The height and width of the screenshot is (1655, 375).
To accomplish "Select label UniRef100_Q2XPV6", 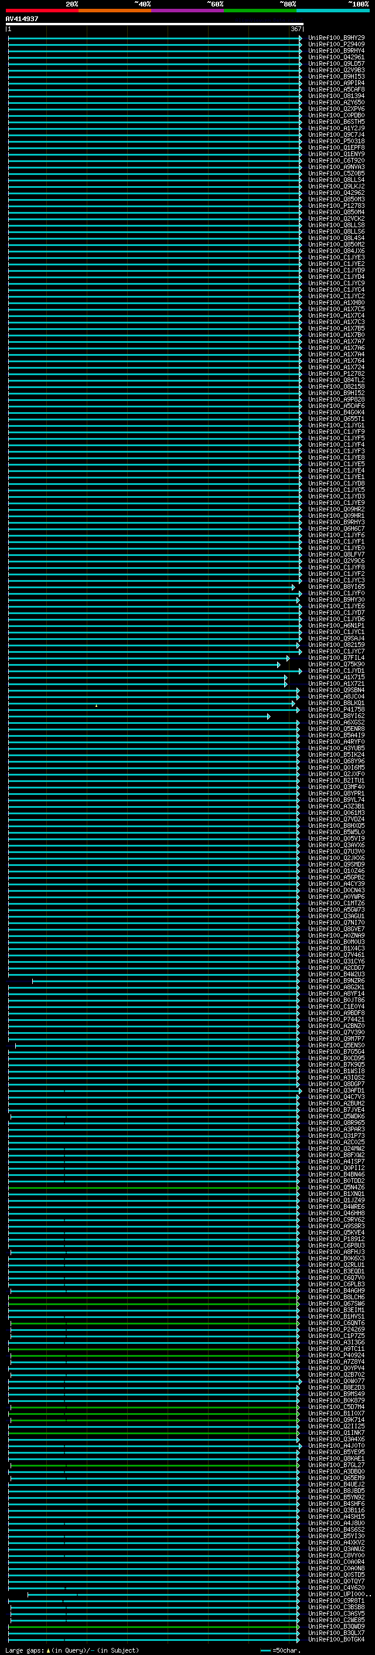I will pos(336,109).
